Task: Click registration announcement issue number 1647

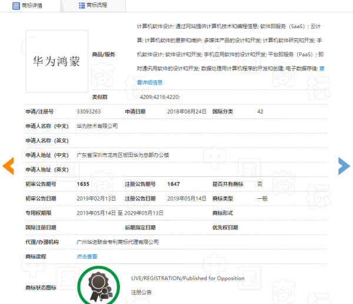Action: click(x=174, y=184)
